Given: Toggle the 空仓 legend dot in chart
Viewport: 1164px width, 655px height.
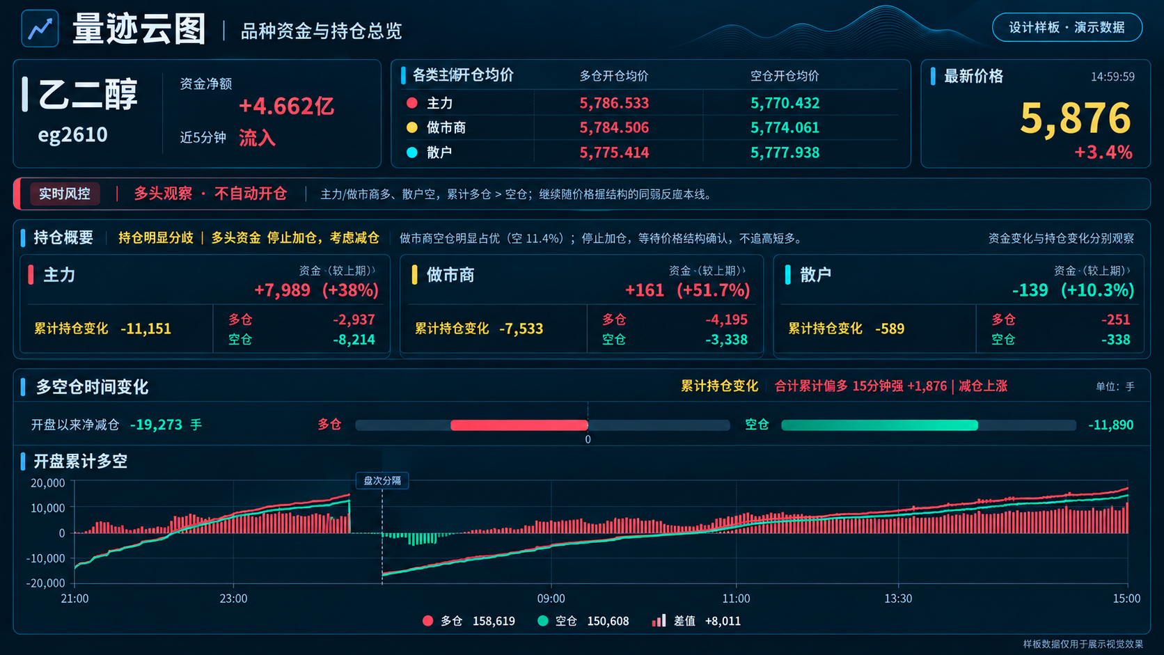Looking at the screenshot, I should click(x=543, y=621).
